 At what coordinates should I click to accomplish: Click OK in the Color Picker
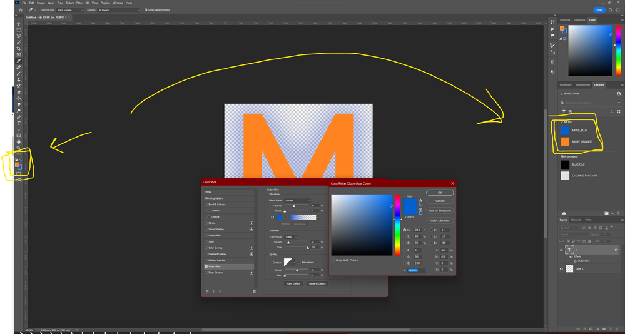pos(440,193)
